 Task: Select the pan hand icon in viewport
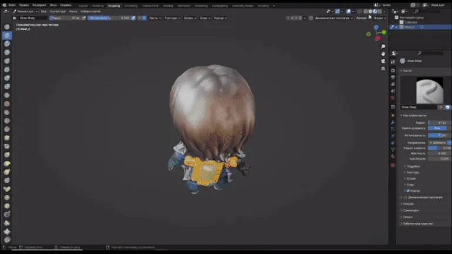point(383,54)
